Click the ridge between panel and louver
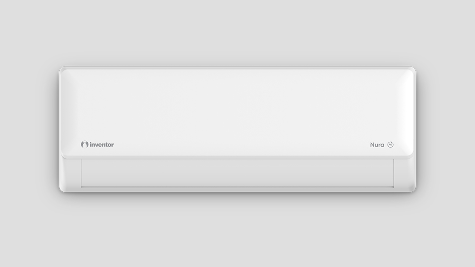This screenshot has width=475, height=267. (237, 158)
